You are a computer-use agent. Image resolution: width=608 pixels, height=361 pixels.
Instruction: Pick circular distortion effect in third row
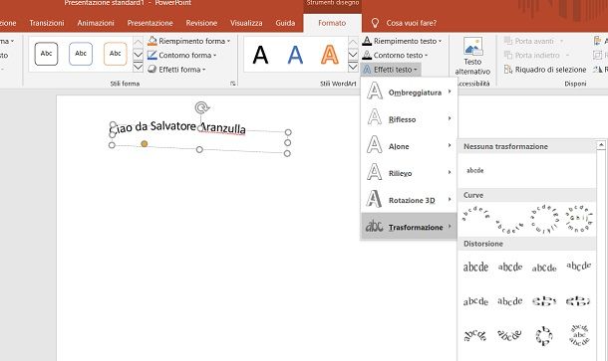click(544, 335)
